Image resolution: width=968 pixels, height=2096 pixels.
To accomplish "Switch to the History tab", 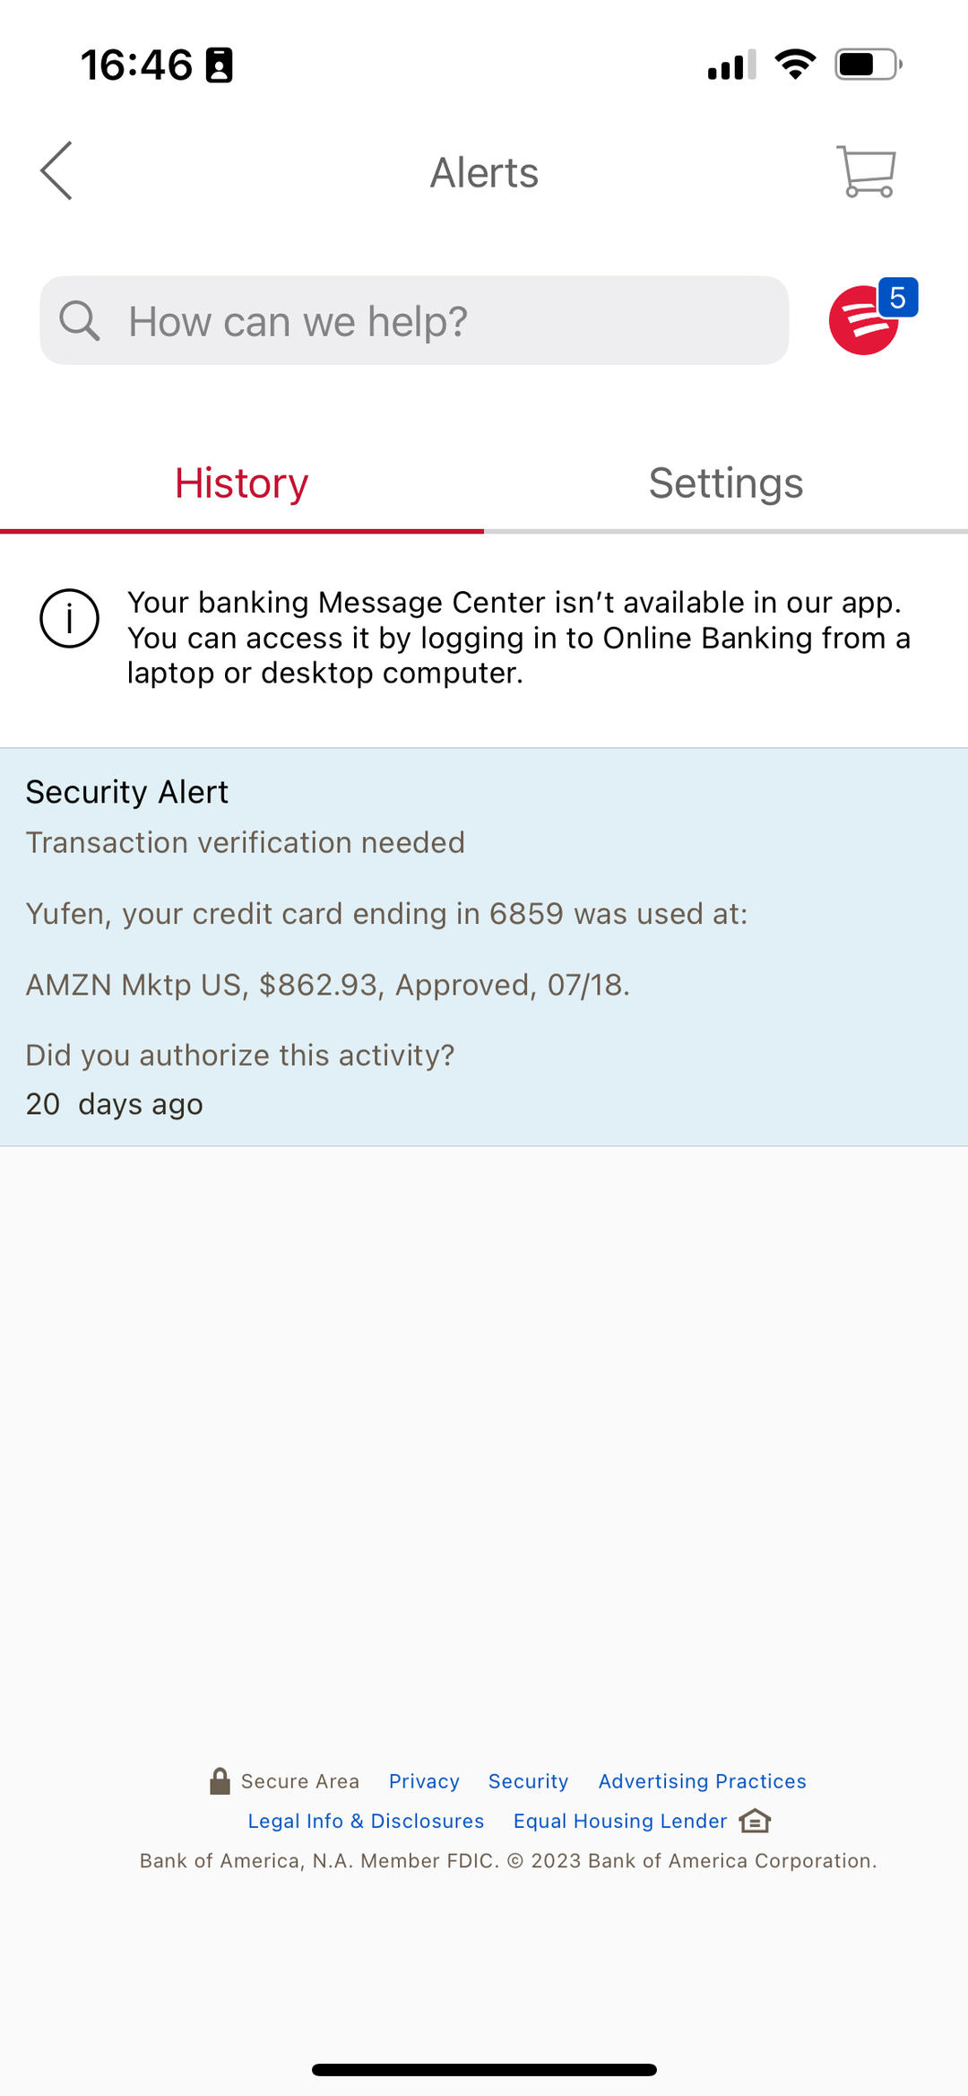I will [x=242, y=484].
